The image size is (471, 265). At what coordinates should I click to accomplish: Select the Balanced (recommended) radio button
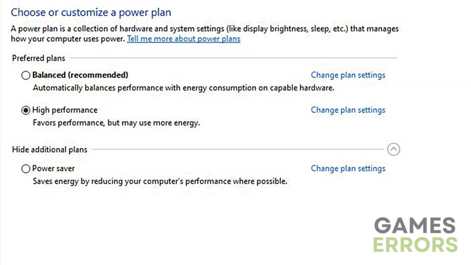26,75
